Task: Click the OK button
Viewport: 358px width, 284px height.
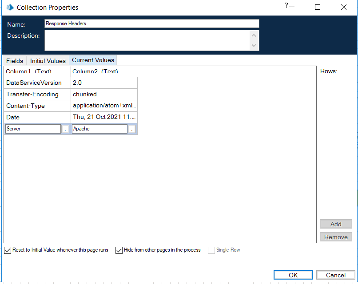Action: (x=293, y=275)
